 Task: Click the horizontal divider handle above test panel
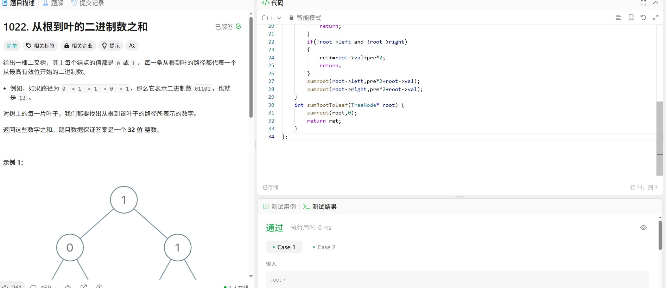click(460, 197)
